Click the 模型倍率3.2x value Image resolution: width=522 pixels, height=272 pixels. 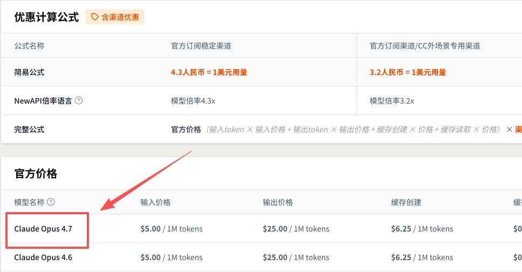coord(392,101)
